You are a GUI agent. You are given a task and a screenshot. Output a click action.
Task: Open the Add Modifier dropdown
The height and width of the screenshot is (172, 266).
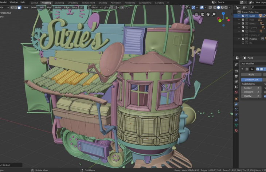[x=253, y=63]
